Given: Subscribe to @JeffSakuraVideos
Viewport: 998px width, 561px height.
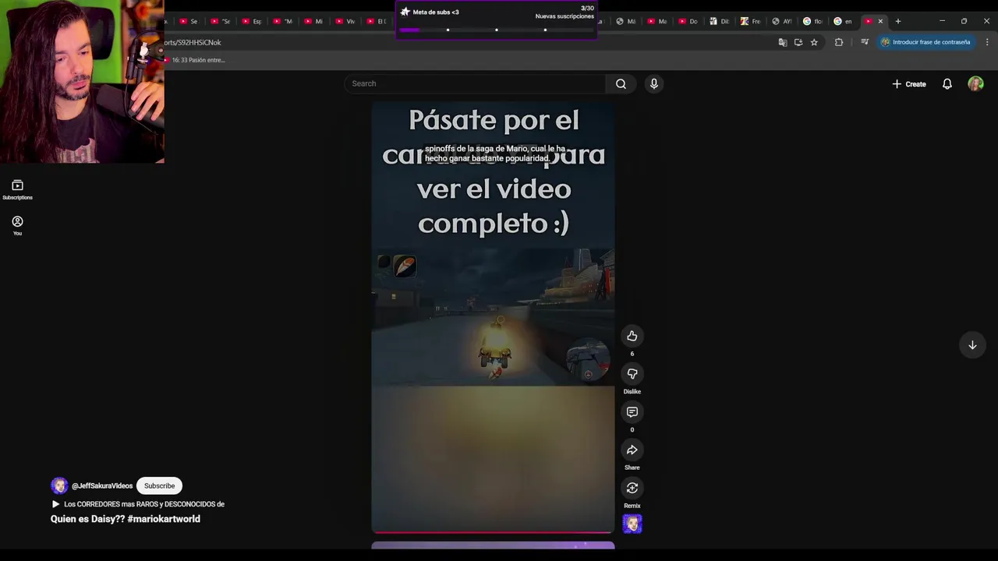Looking at the screenshot, I should (159, 486).
